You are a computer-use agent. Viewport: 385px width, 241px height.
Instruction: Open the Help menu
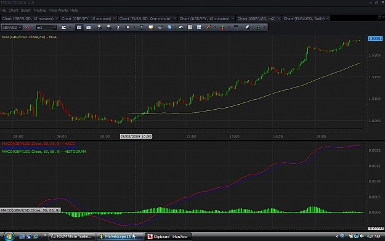coord(74,10)
